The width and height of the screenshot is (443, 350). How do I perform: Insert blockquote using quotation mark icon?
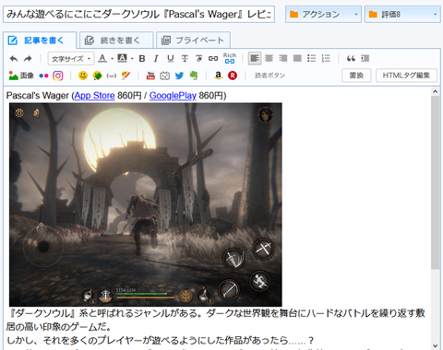click(x=351, y=58)
